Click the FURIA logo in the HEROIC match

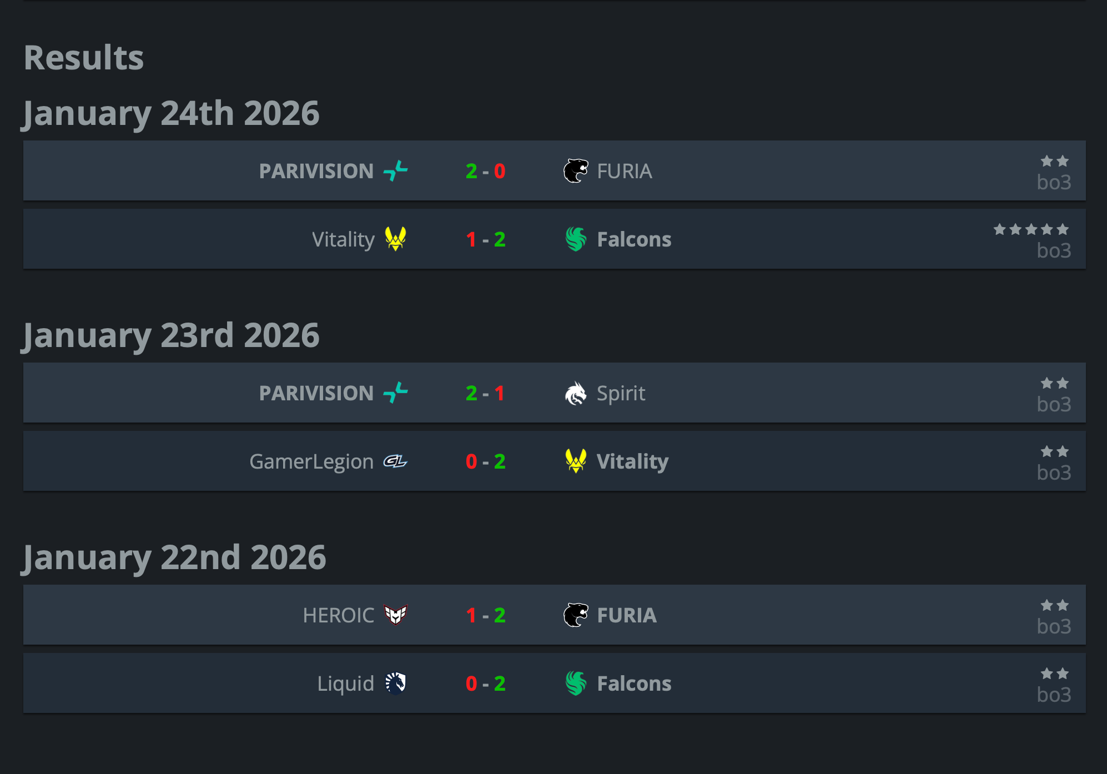click(576, 615)
